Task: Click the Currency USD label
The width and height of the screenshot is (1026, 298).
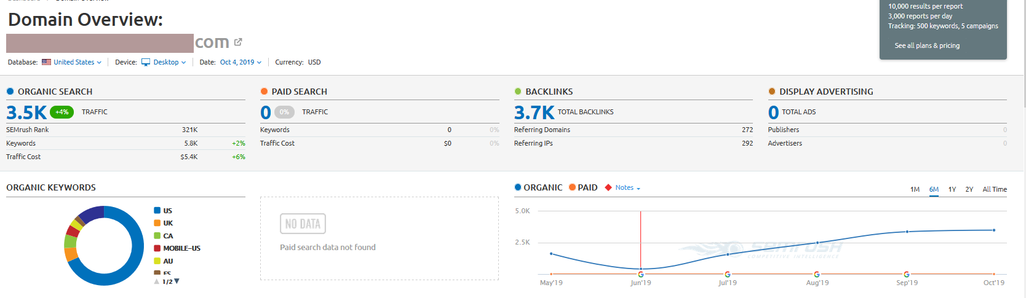Action: click(298, 62)
